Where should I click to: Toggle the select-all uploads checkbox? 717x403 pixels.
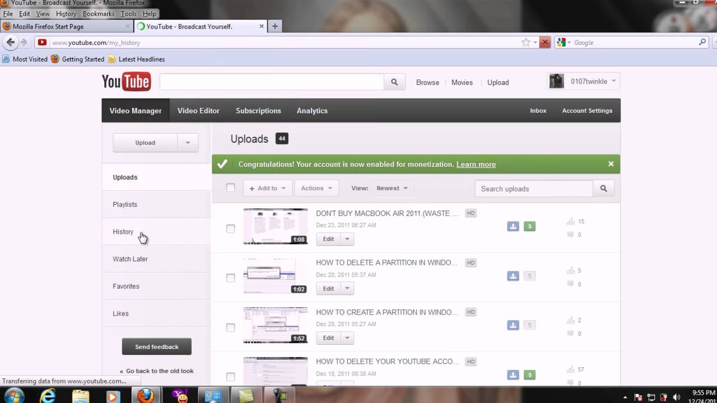(x=230, y=188)
